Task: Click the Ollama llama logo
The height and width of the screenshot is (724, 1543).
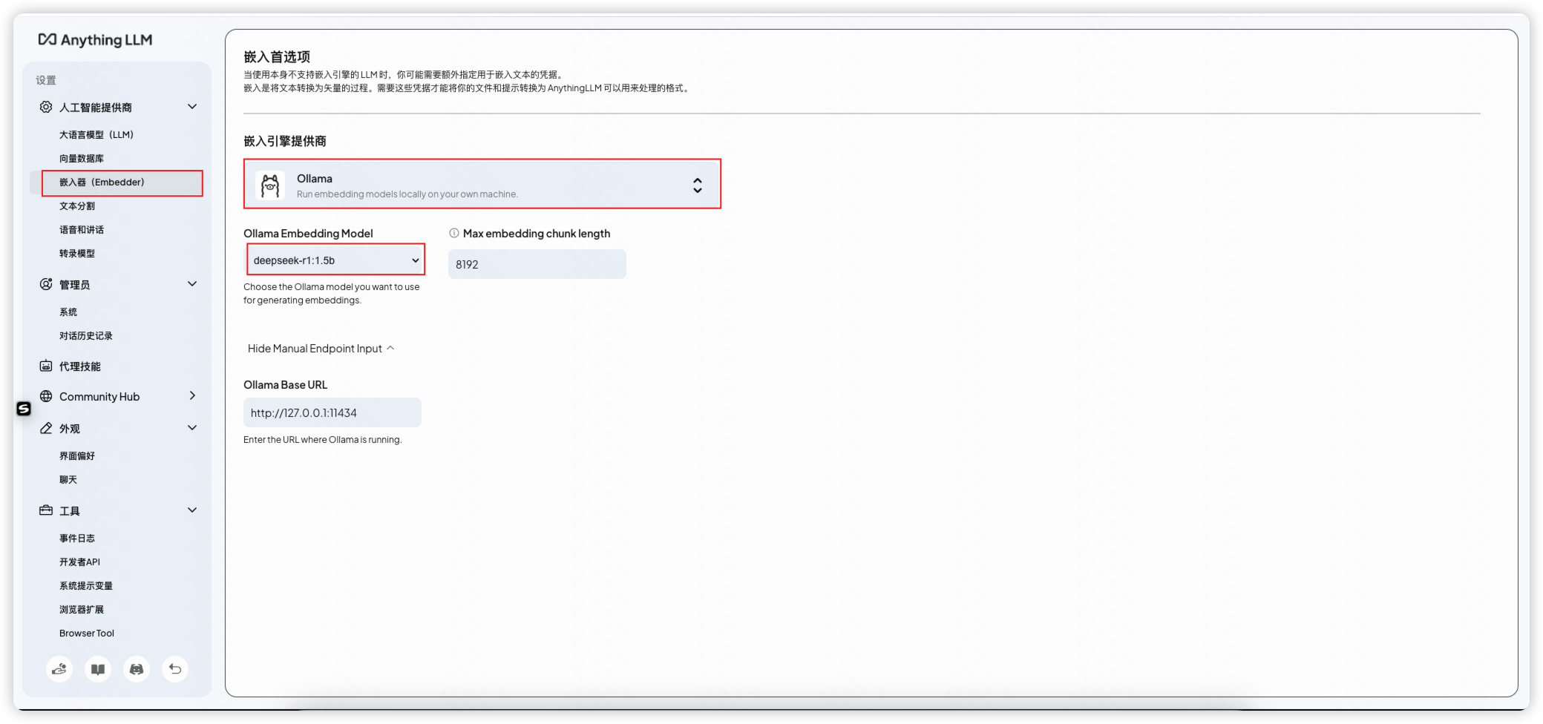Action: coord(270,185)
